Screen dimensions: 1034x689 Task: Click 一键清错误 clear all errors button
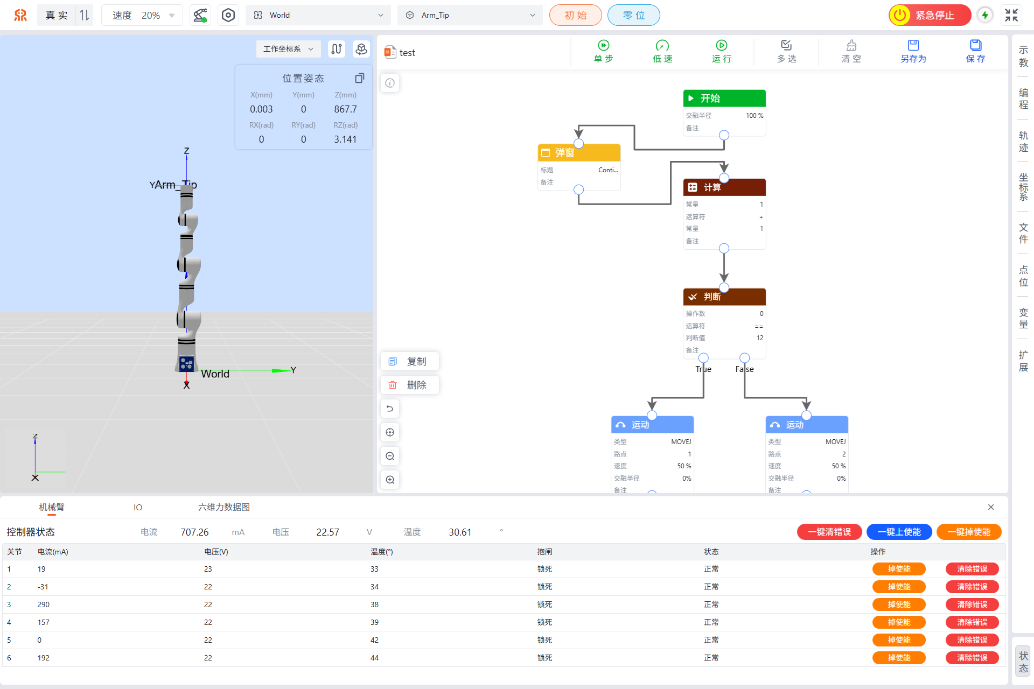click(x=829, y=532)
